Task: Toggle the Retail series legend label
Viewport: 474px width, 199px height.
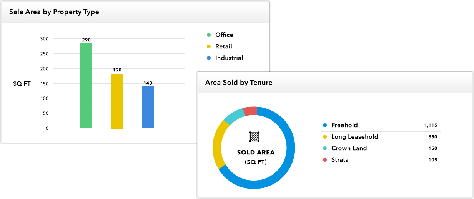Action: tap(223, 46)
